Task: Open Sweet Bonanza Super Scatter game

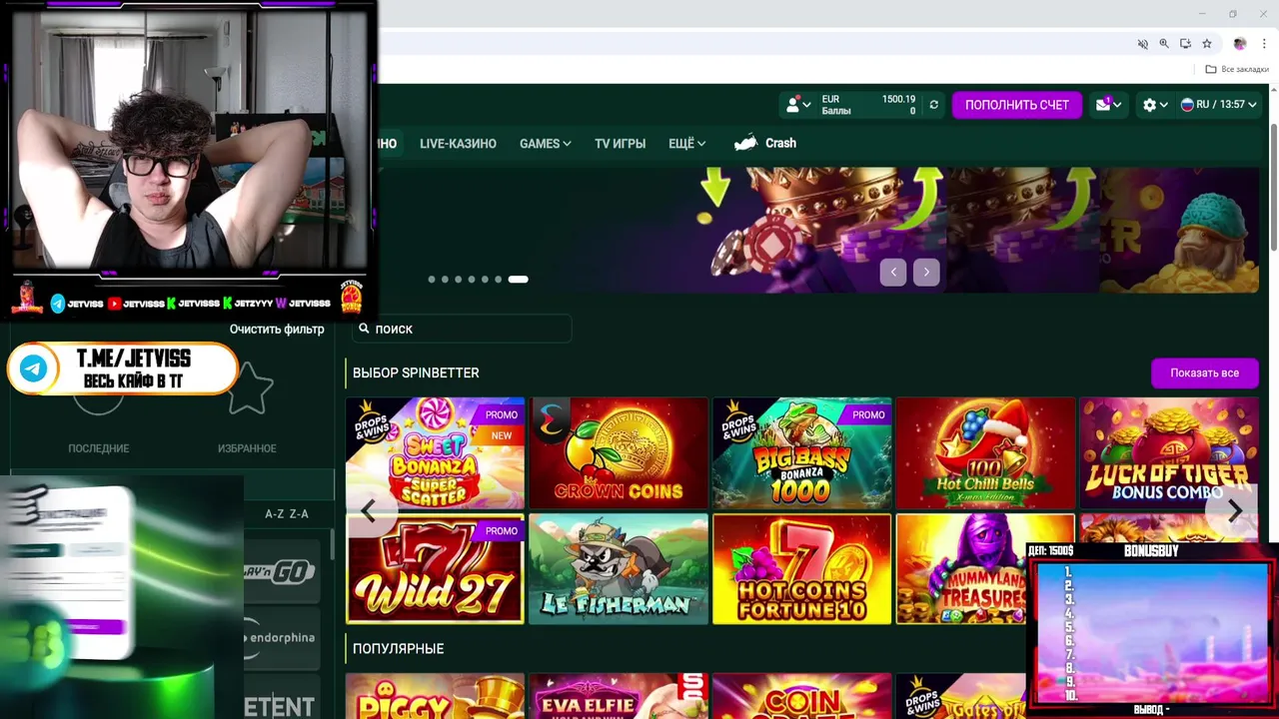Action: pos(435,453)
